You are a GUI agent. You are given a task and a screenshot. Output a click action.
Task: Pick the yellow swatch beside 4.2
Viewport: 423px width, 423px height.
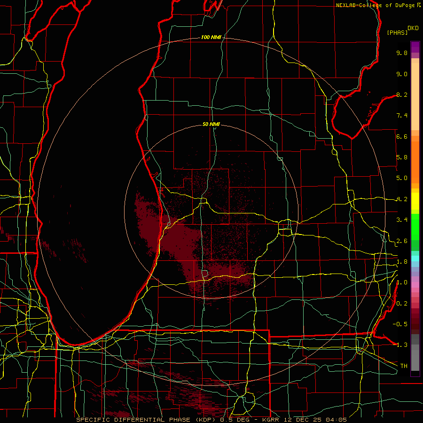(415, 201)
